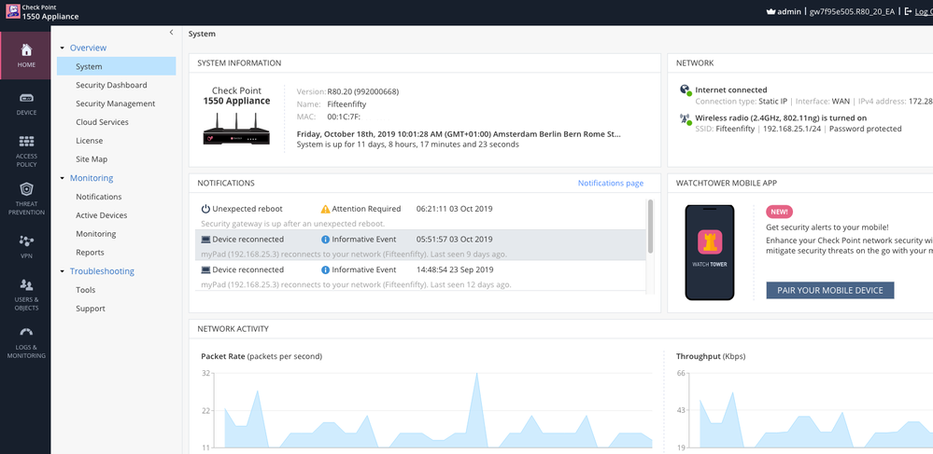
Task: Collapse the Monitoring tree section
Action: pyautogui.click(x=62, y=178)
